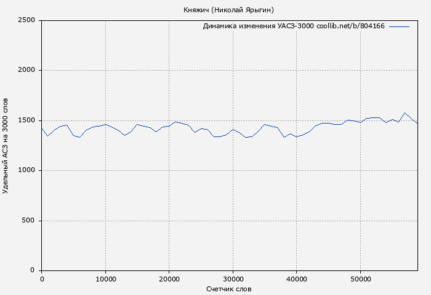This screenshot has width=431, height=295.
Task: Click the 2500 tick label on the Y-axis
Action: 25,20
